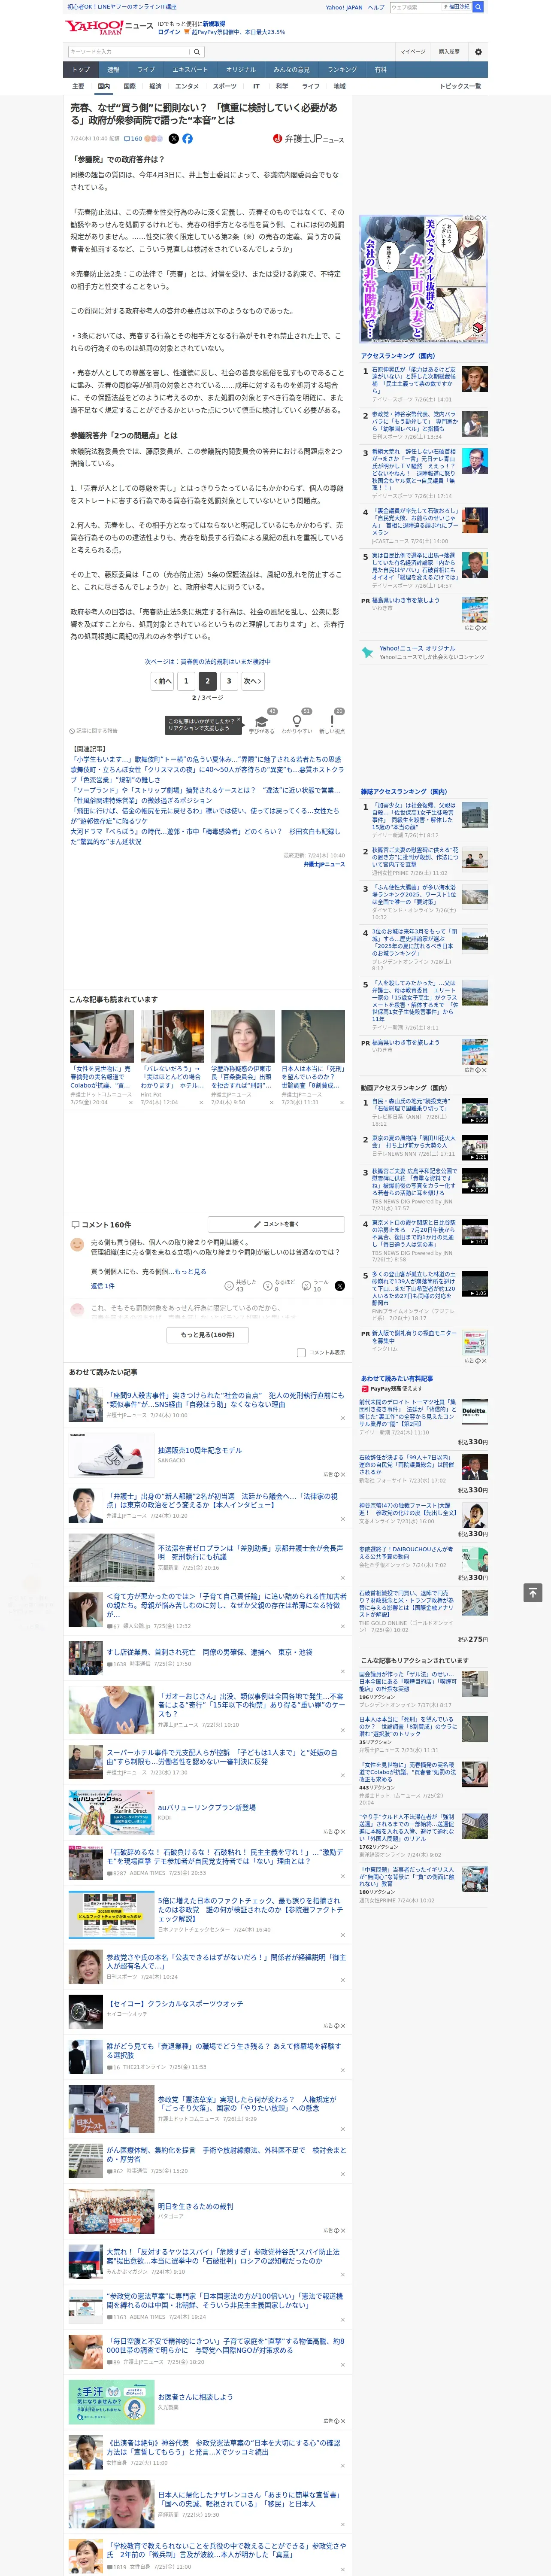Viewport: 551px width, 2576px height.
Task: Open the noose image related article thumbnail
Action: (x=313, y=1036)
